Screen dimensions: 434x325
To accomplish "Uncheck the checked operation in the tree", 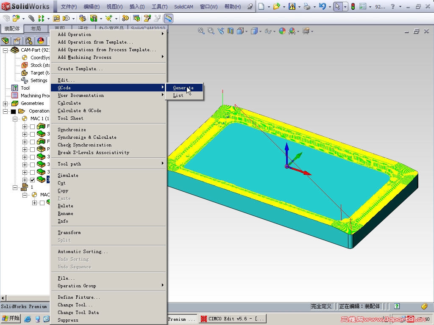I will (x=32, y=179).
